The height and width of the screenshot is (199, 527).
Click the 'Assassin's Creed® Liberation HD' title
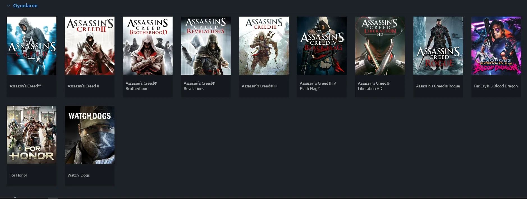point(374,86)
